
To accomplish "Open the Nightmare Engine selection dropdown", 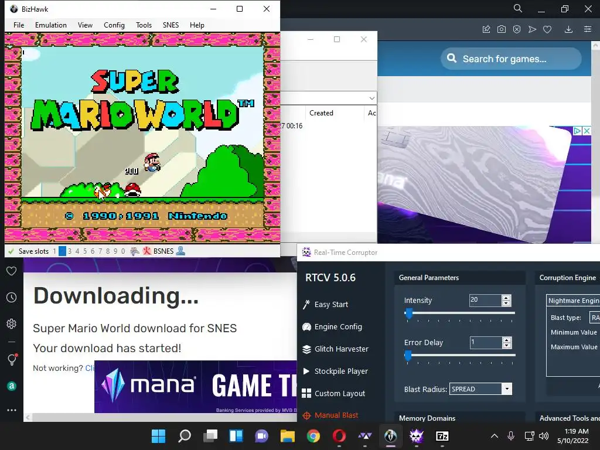I will click(573, 301).
